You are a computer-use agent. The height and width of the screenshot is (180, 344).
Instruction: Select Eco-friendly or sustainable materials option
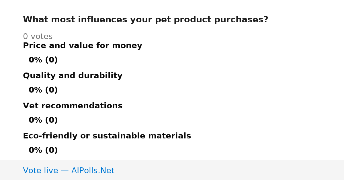point(107,136)
